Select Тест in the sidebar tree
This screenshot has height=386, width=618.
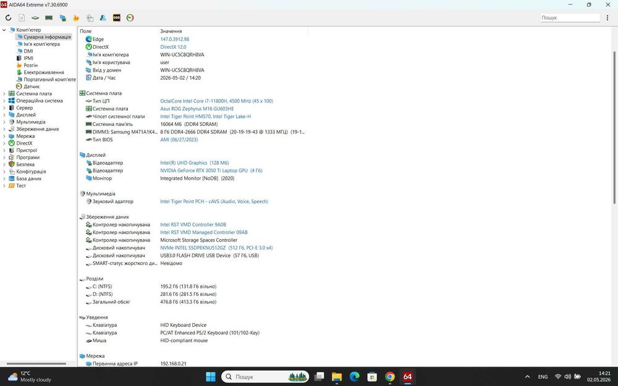pos(21,186)
